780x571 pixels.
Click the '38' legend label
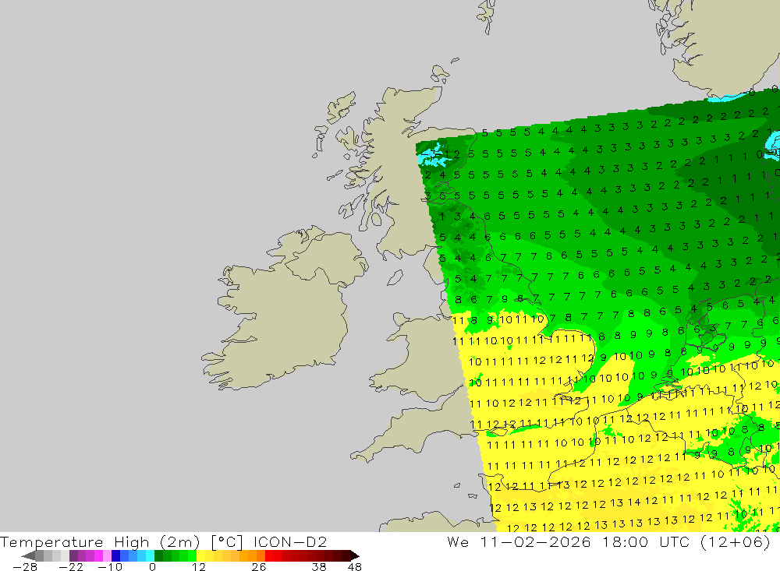pyautogui.click(x=319, y=566)
